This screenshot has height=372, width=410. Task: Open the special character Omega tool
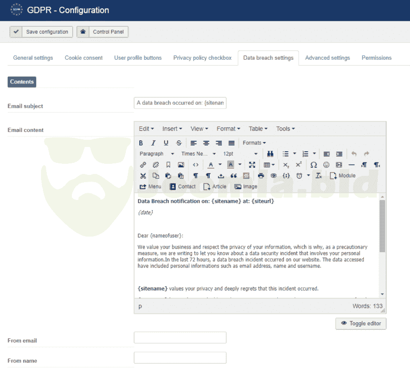click(314, 165)
